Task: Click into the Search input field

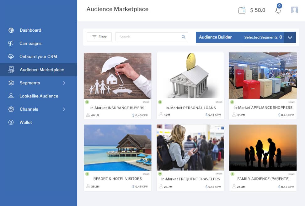Action: [152, 37]
